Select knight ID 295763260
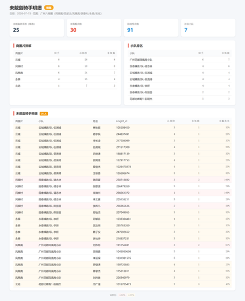This screenshot has width=245, height=301. click(x=123, y=225)
